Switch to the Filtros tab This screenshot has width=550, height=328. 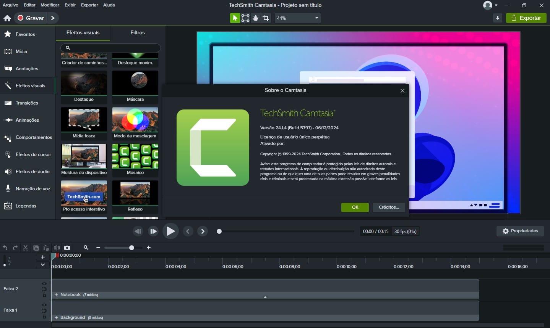pos(137,32)
